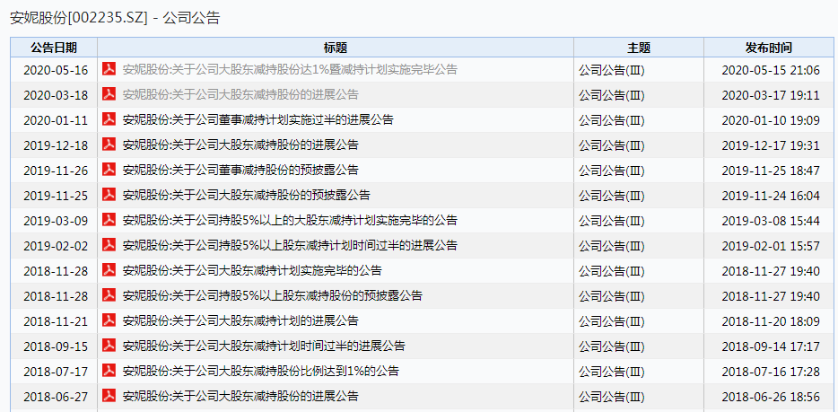838x412 pixels.
Task: Click the 标题 column header
Action: (x=336, y=48)
